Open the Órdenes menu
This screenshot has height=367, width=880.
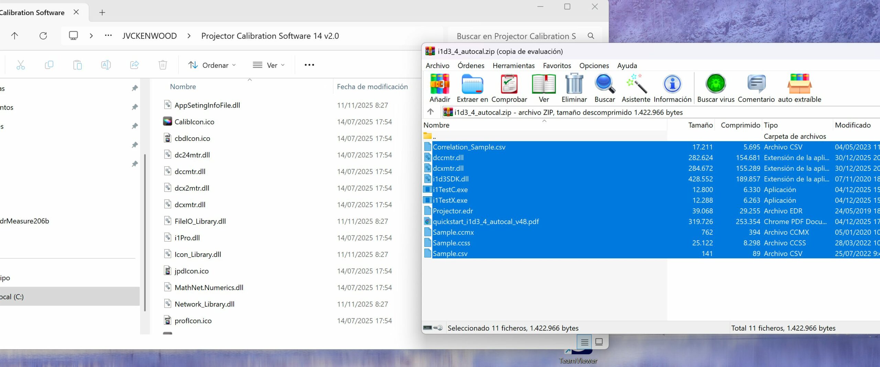coord(471,65)
